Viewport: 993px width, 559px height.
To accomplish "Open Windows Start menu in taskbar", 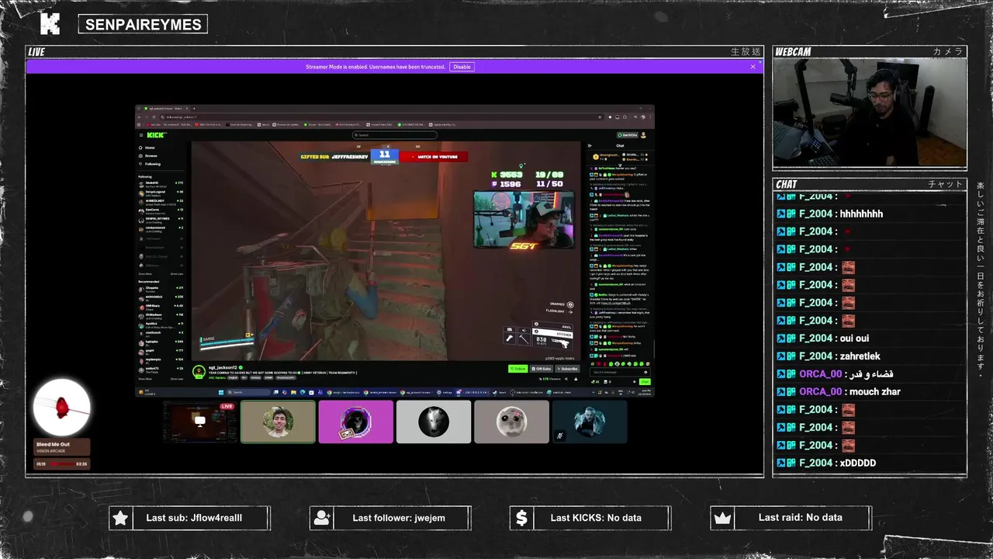I will pyautogui.click(x=221, y=392).
